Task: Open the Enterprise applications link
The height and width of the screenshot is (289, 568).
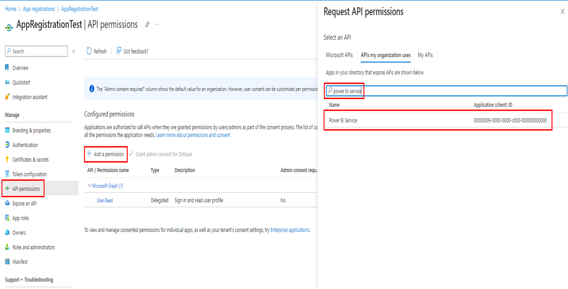Action: 290,230
